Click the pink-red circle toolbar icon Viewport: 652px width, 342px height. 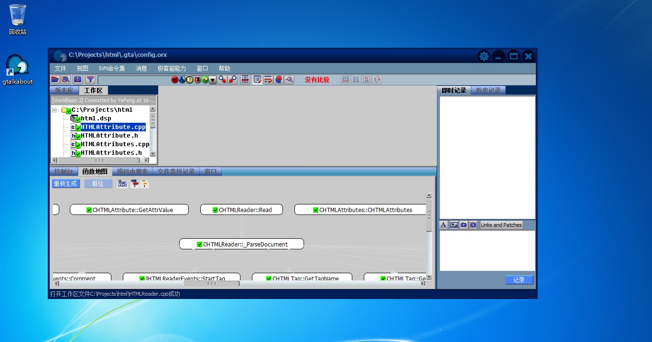(197, 80)
